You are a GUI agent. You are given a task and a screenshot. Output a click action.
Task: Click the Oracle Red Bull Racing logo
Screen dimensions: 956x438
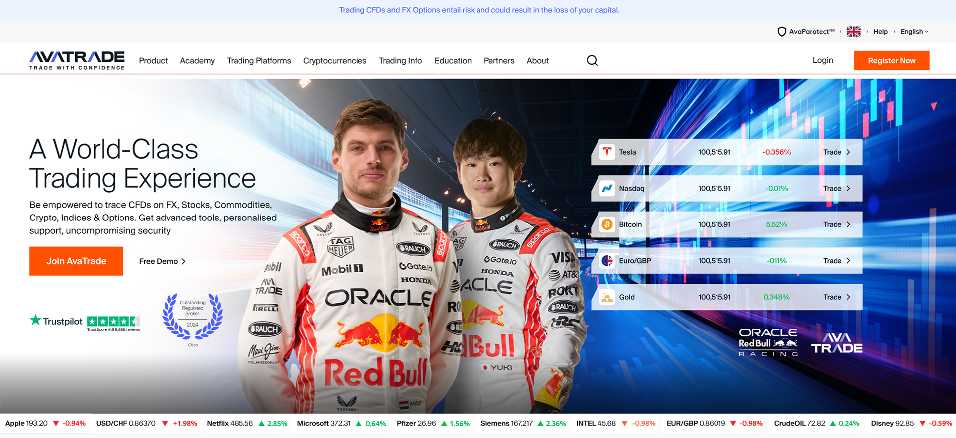[768, 342]
